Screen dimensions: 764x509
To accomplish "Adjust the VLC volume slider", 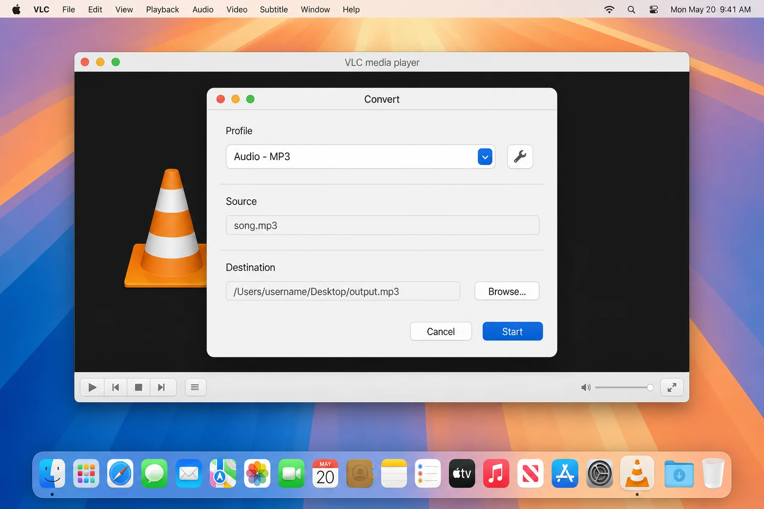I will click(x=624, y=387).
